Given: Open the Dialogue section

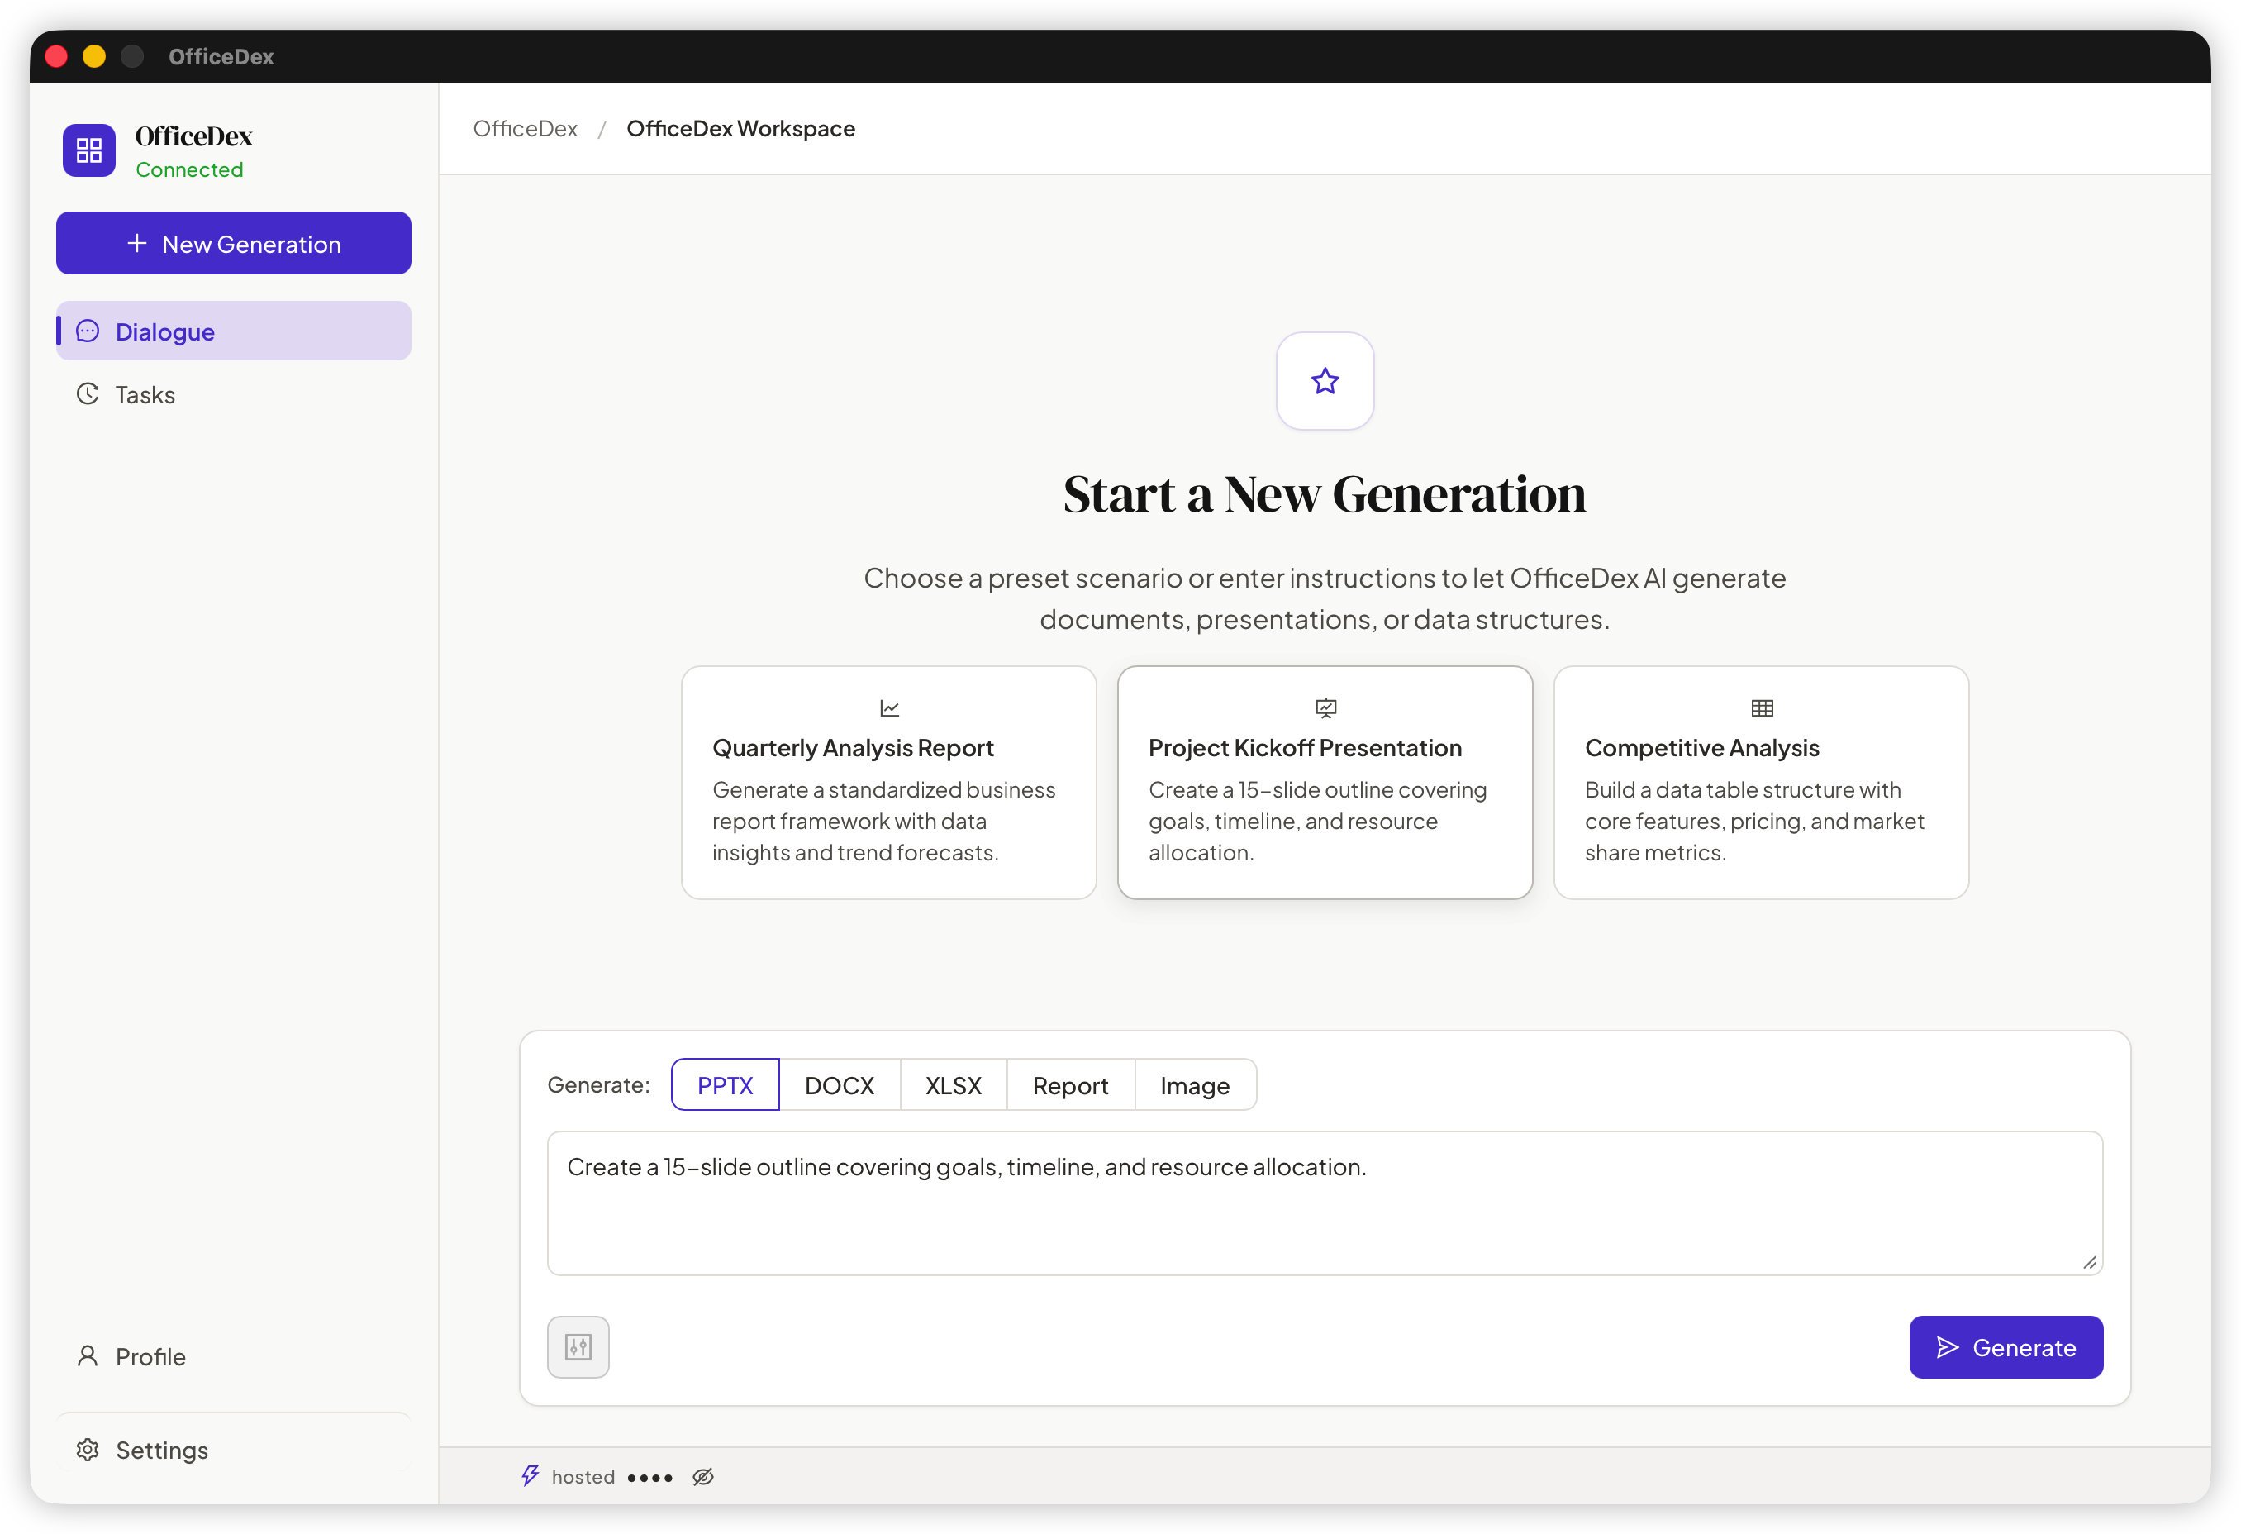Looking at the screenshot, I should [x=233, y=331].
